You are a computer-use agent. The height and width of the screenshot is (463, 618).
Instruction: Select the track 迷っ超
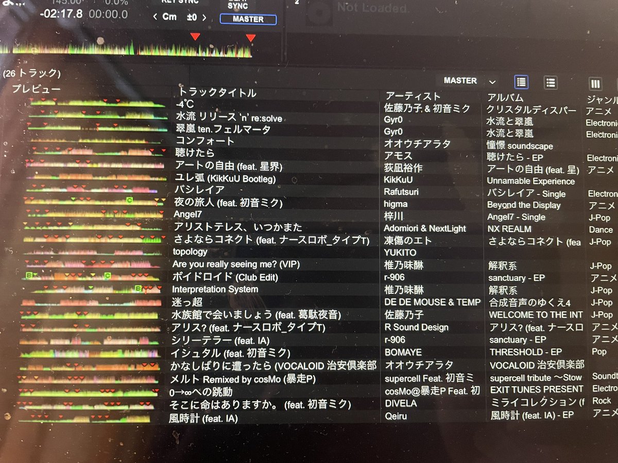[x=187, y=302]
